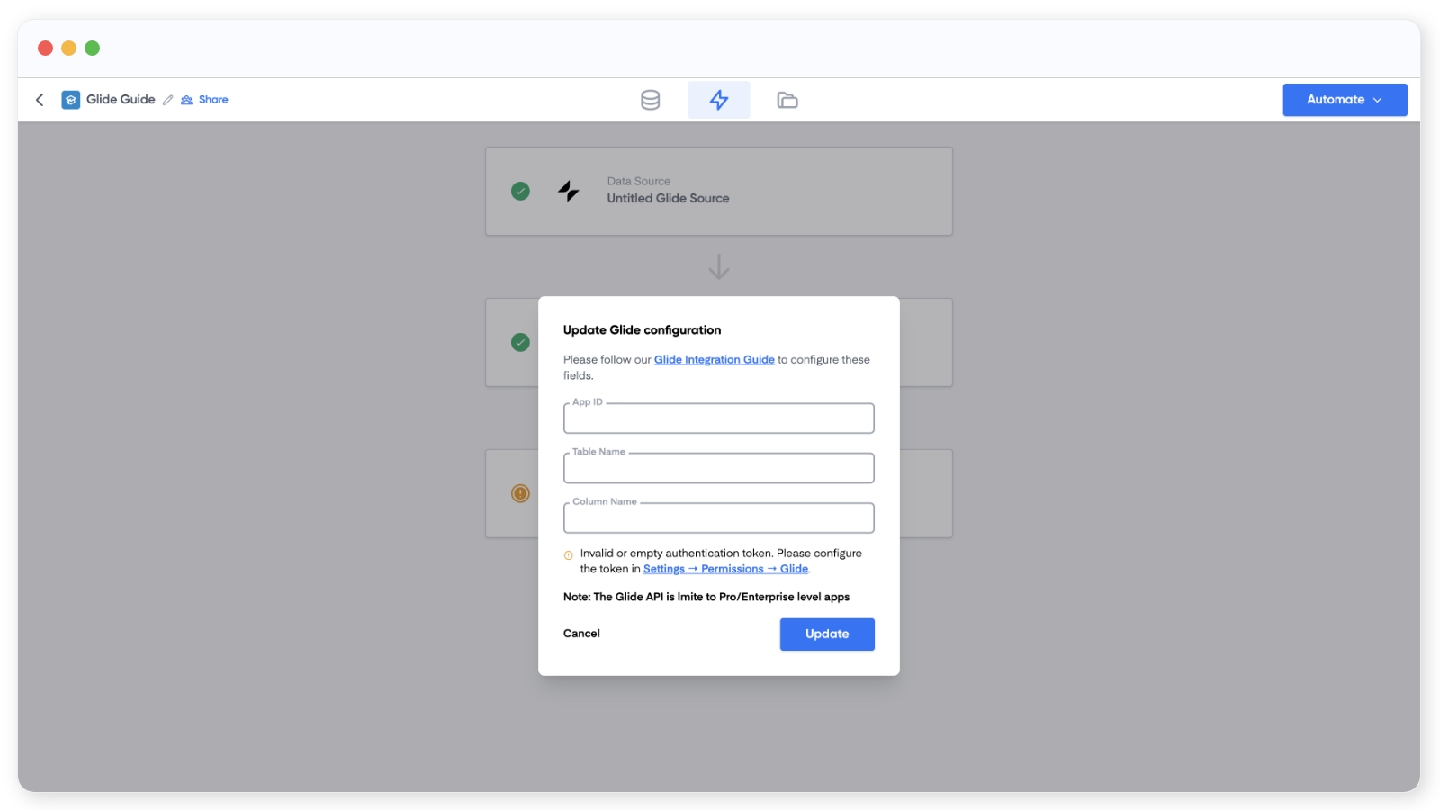
Task: Click the pencil icon to rename Glide Guide
Action: coord(167,100)
